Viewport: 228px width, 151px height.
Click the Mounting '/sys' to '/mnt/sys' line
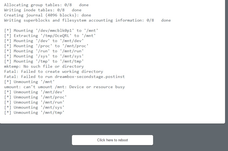(x=44, y=56)
